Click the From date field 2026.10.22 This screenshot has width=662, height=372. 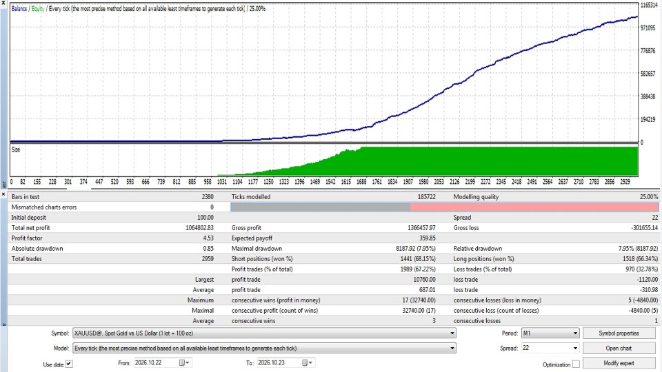156,363
